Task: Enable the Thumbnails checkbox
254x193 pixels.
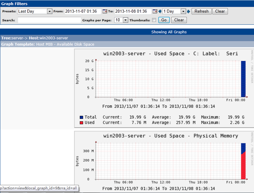Action: (x=154, y=20)
